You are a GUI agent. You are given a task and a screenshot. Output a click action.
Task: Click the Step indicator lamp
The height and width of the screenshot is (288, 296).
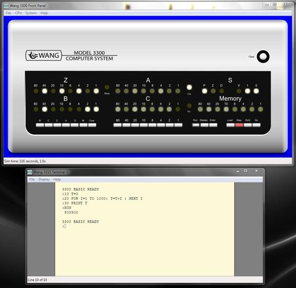pos(107,87)
